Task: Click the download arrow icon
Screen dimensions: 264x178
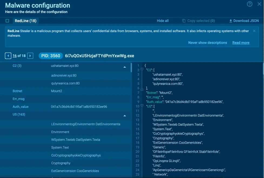Action: pos(231,21)
